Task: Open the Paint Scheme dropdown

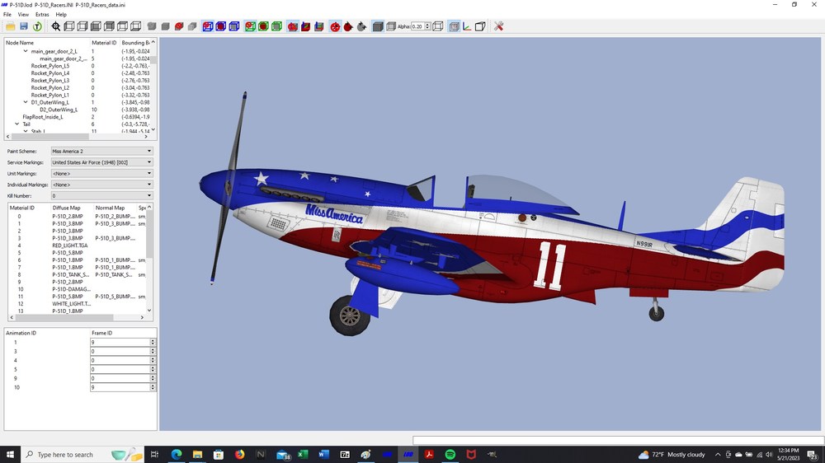Action: (101, 152)
